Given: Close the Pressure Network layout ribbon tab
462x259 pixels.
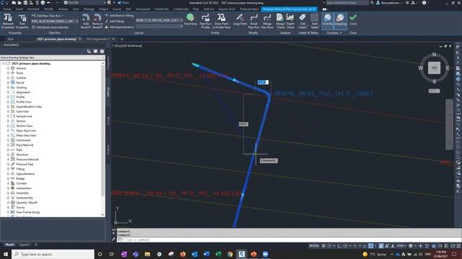Looking at the screenshot, I should coord(353,19).
